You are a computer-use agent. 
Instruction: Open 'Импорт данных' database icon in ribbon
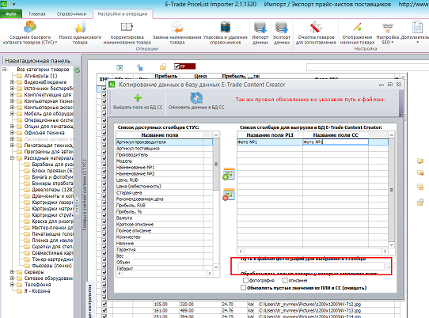pos(260,28)
